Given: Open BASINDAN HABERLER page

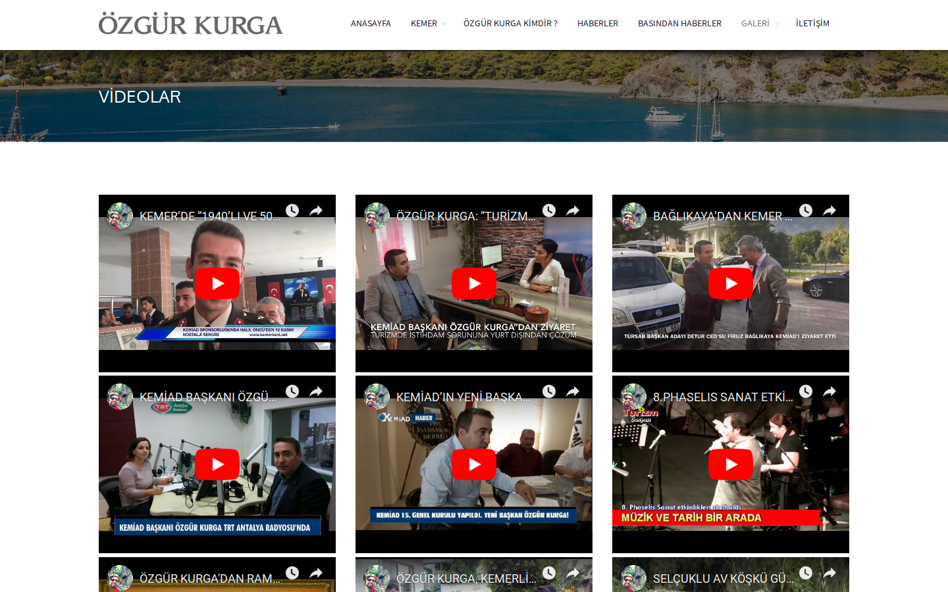Looking at the screenshot, I should point(679,24).
